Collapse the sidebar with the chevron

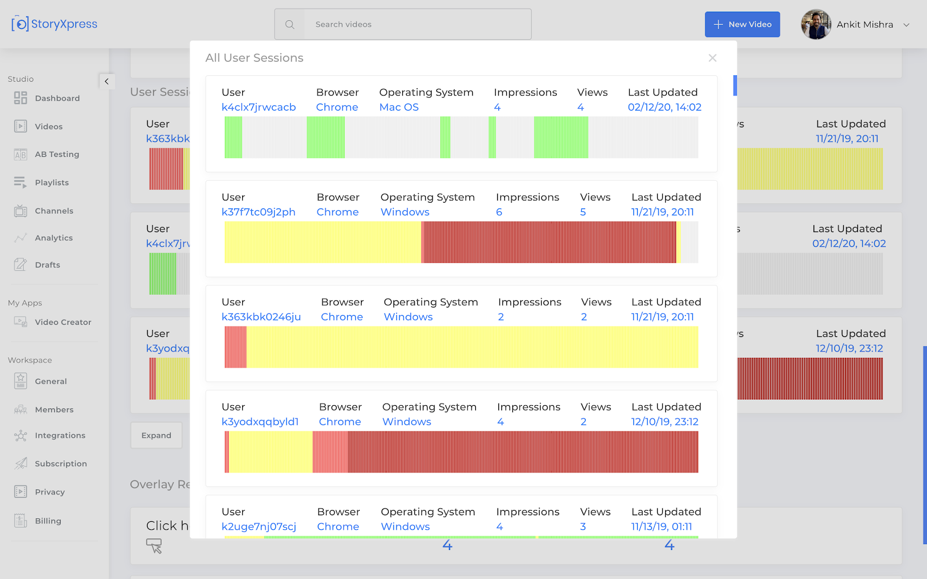click(x=107, y=82)
